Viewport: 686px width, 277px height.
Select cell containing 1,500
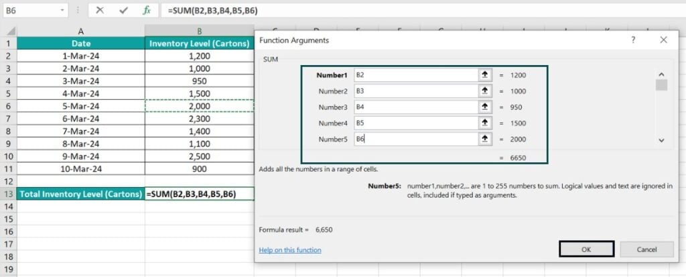tap(200, 93)
